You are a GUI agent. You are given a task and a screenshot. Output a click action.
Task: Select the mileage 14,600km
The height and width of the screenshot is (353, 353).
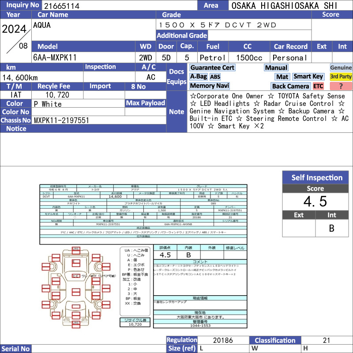tap(20, 78)
